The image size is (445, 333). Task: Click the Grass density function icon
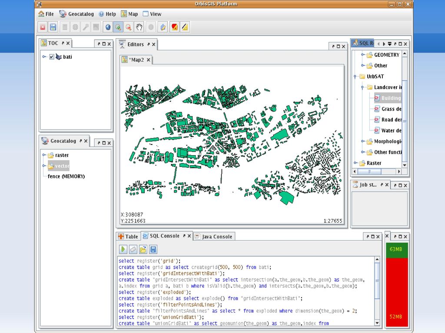pyautogui.click(x=377, y=109)
